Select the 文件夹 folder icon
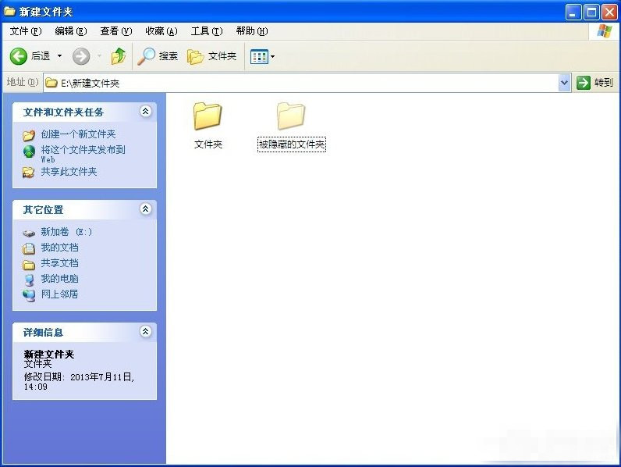 [x=208, y=116]
